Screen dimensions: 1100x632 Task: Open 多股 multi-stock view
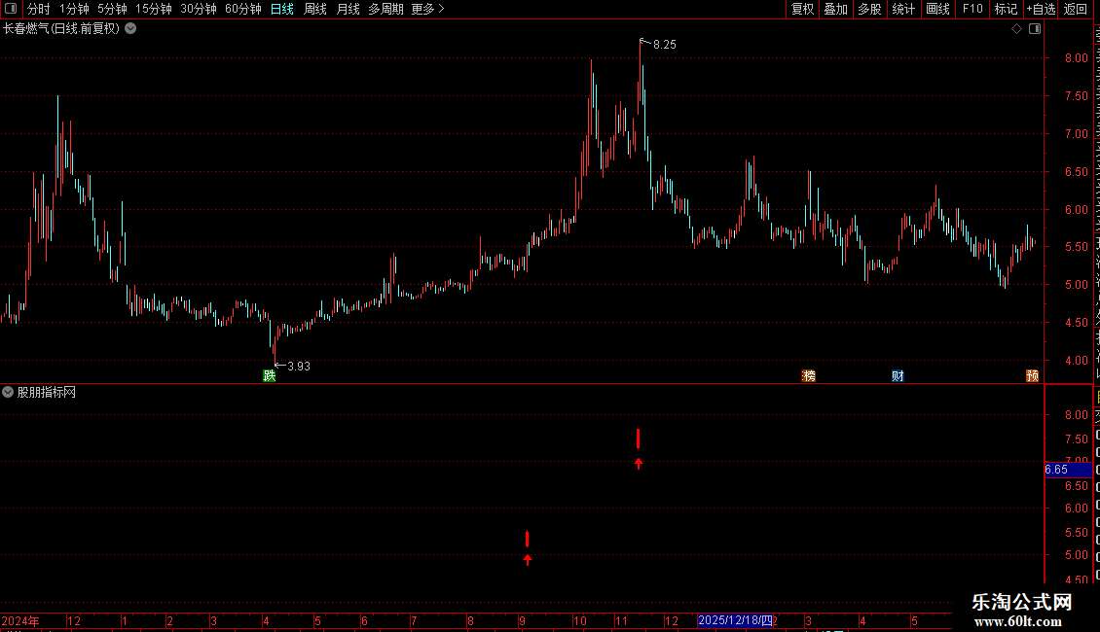click(x=869, y=9)
